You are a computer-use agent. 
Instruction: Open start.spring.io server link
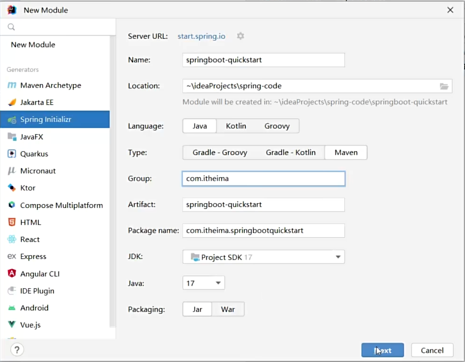click(x=201, y=36)
